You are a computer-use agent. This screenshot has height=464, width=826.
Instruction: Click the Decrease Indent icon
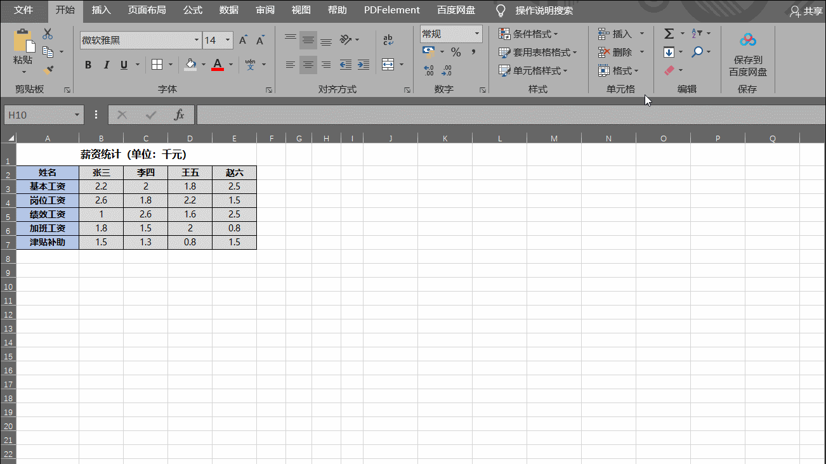click(346, 65)
